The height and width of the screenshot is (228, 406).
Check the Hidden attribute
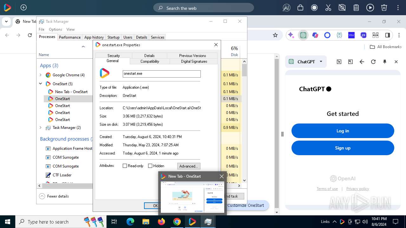pos(150,166)
